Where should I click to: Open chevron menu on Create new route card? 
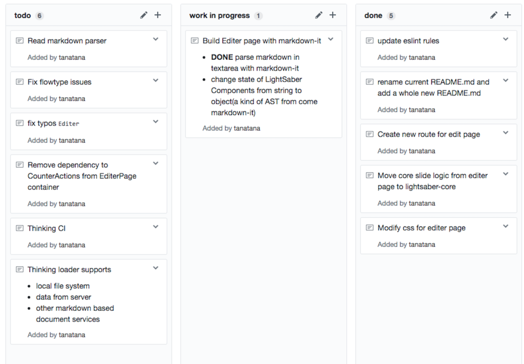[506, 132]
